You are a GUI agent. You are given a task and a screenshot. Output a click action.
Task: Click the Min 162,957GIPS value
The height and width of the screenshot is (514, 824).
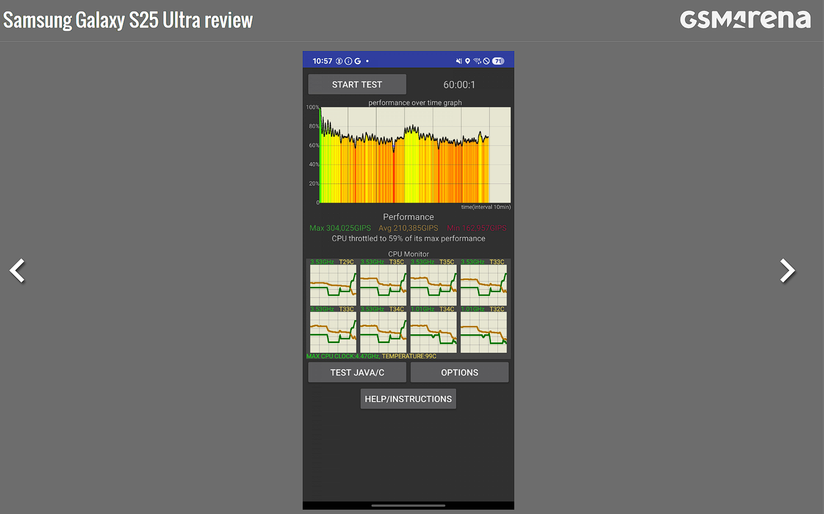point(477,228)
